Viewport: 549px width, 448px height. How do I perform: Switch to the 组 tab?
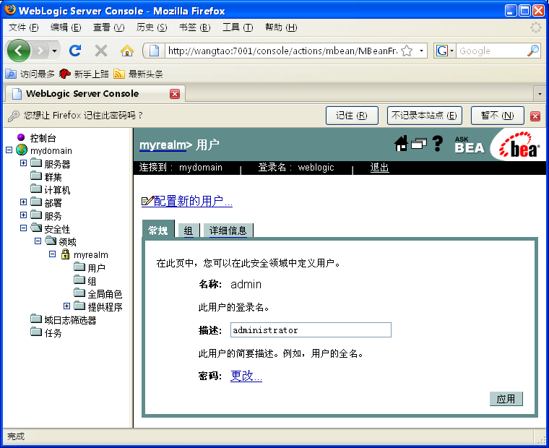(x=189, y=231)
